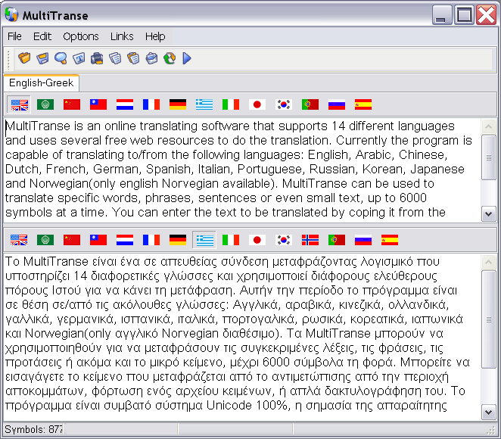Image resolution: width=501 pixels, height=439 pixels.
Task: Open the Edit menu
Action: (x=42, y=36)
